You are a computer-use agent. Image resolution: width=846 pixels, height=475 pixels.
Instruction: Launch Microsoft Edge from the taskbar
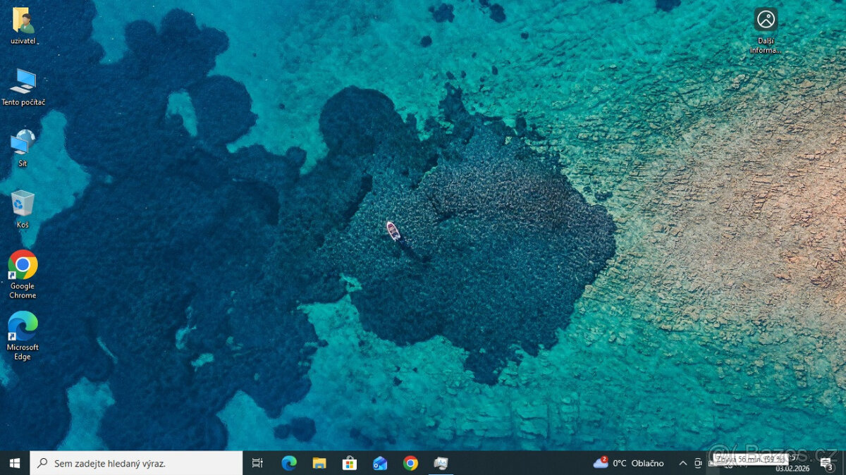(289, 463)
